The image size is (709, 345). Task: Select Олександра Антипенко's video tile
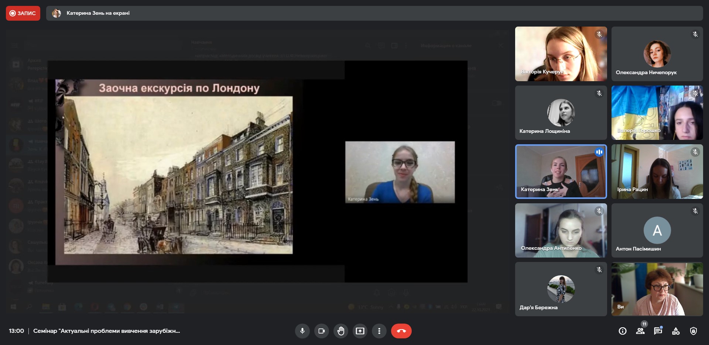pos(561,230)
